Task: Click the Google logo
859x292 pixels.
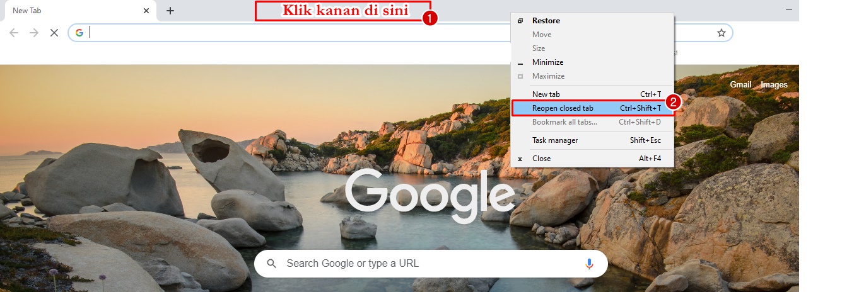Action: coord(430,195)
